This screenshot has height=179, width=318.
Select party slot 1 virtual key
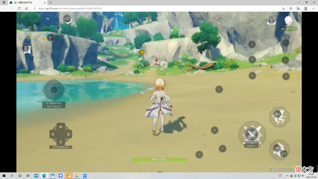[x=286, y=43]
